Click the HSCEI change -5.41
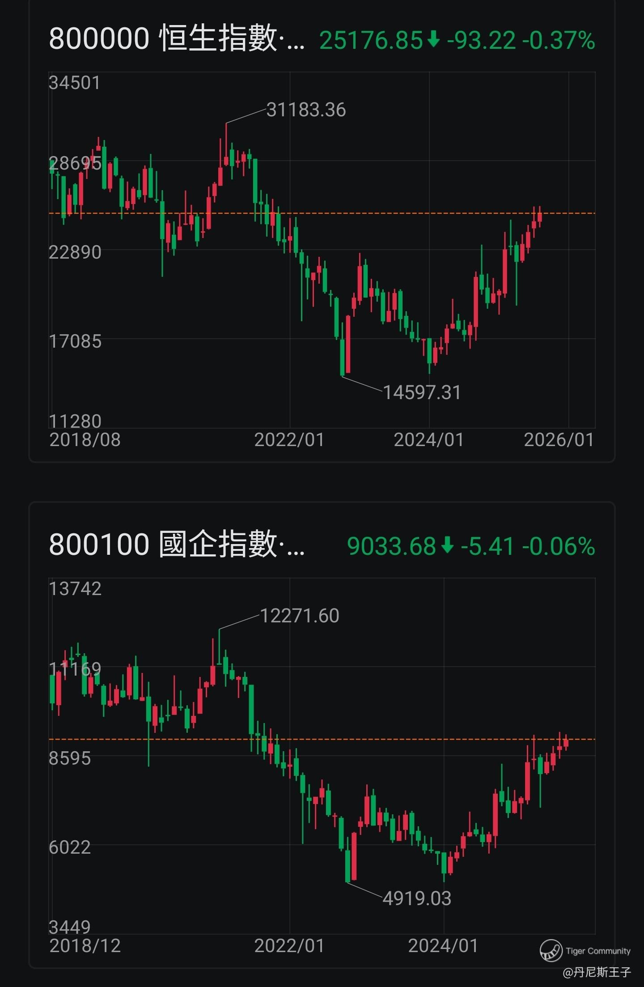Viewport: 644px width, 987px height. pos(487,547)
